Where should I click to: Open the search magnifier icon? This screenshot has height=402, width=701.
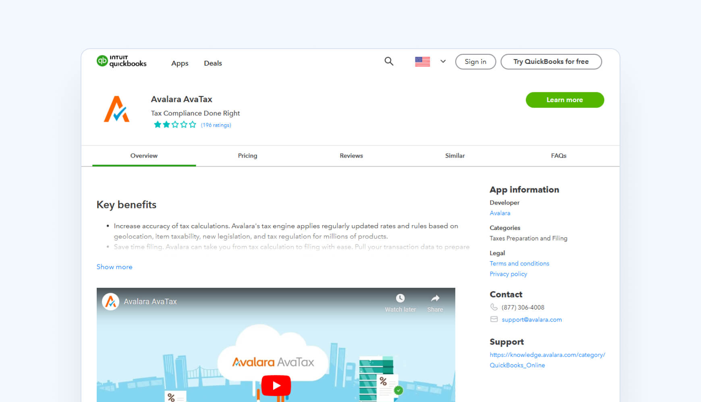[389, 61]
